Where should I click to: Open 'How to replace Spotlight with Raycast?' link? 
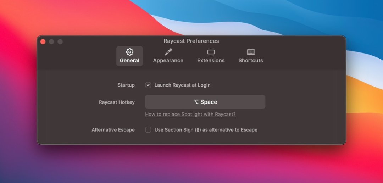tap(190, 114)
